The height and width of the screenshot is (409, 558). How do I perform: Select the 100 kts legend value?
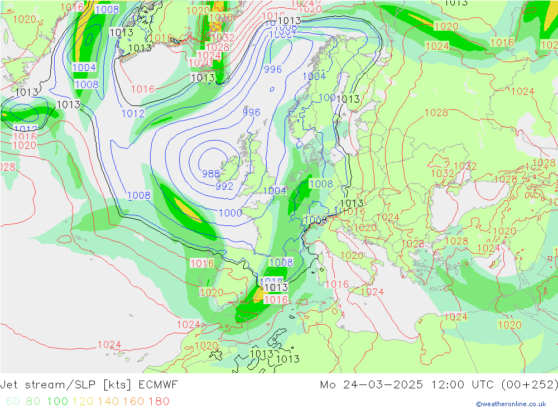[57, 402]
